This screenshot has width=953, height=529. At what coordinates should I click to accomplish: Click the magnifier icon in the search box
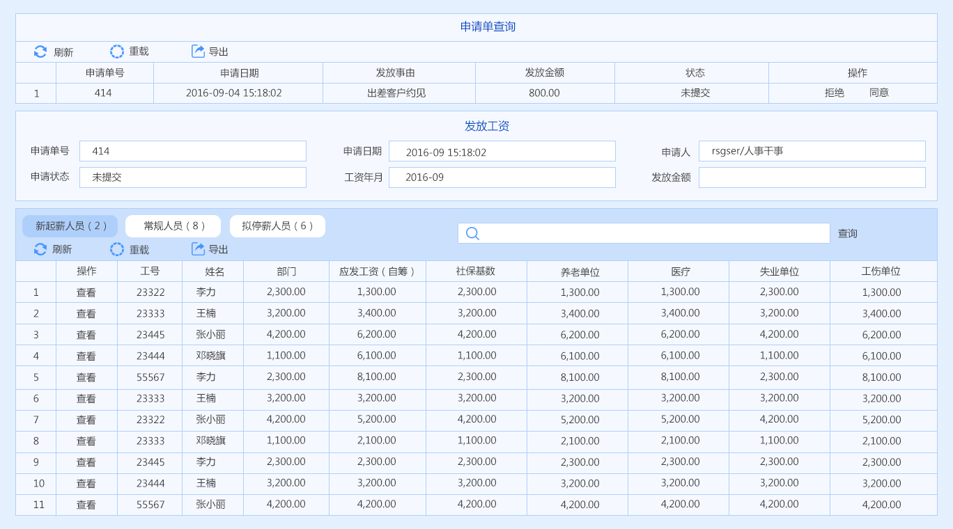pos(472,233)
